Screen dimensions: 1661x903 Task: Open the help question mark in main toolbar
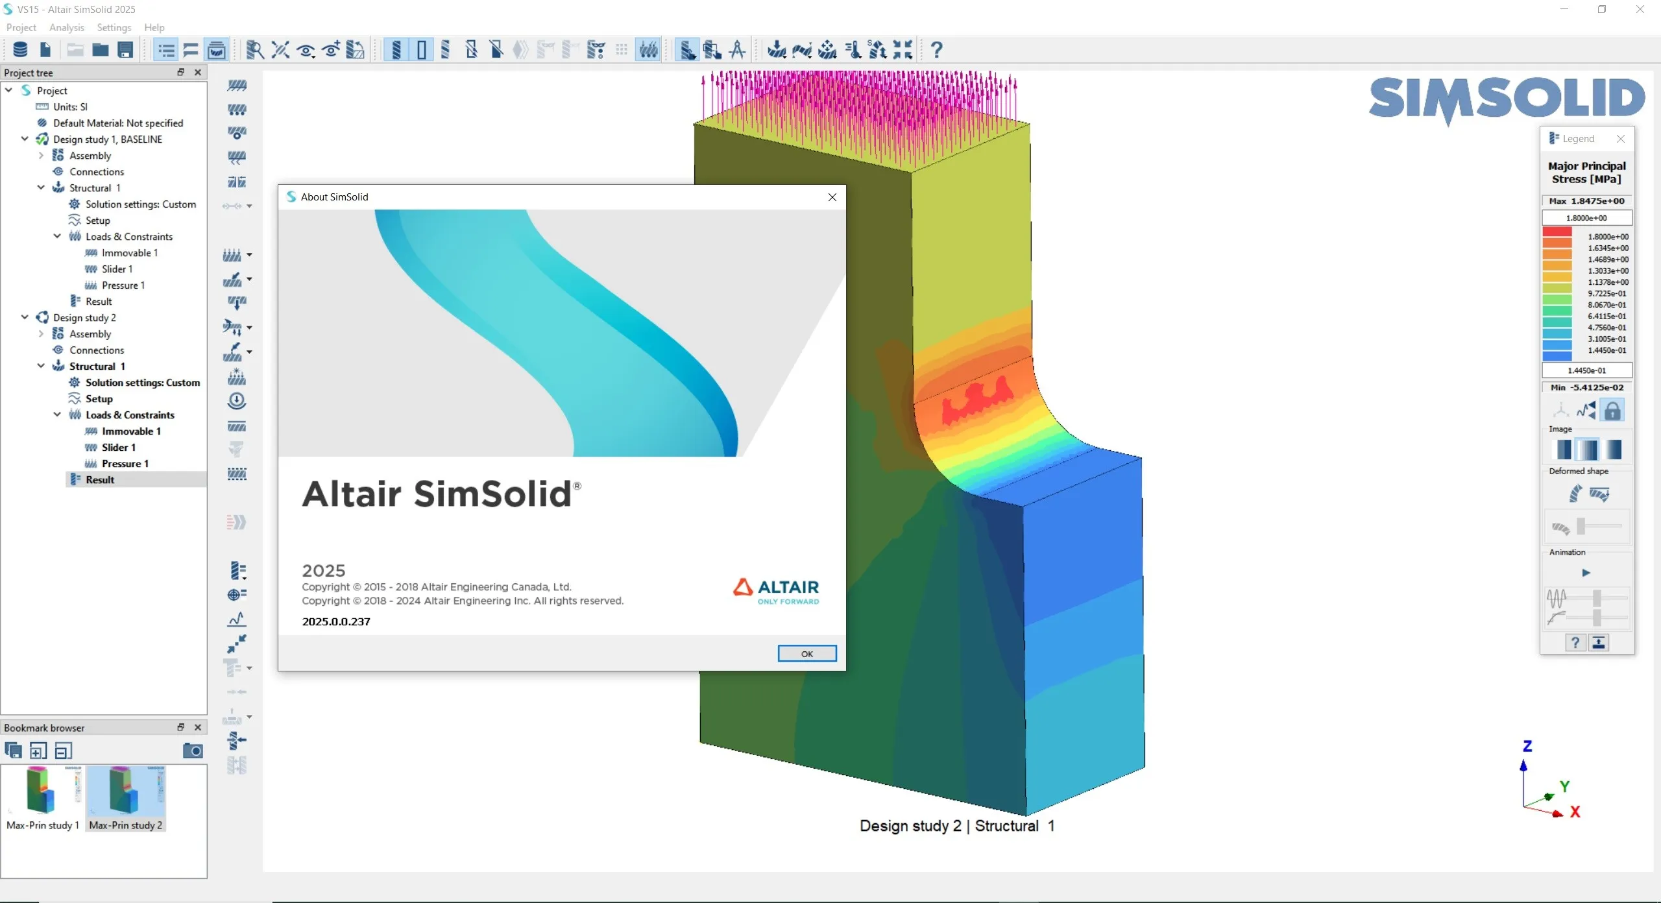(936, 50)
